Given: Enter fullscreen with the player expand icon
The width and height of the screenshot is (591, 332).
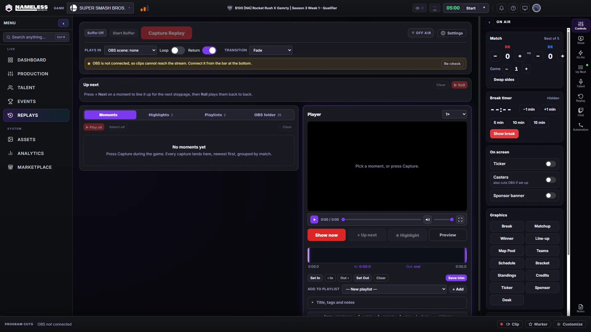Looking at the screenshot, I should coord(460,219).
